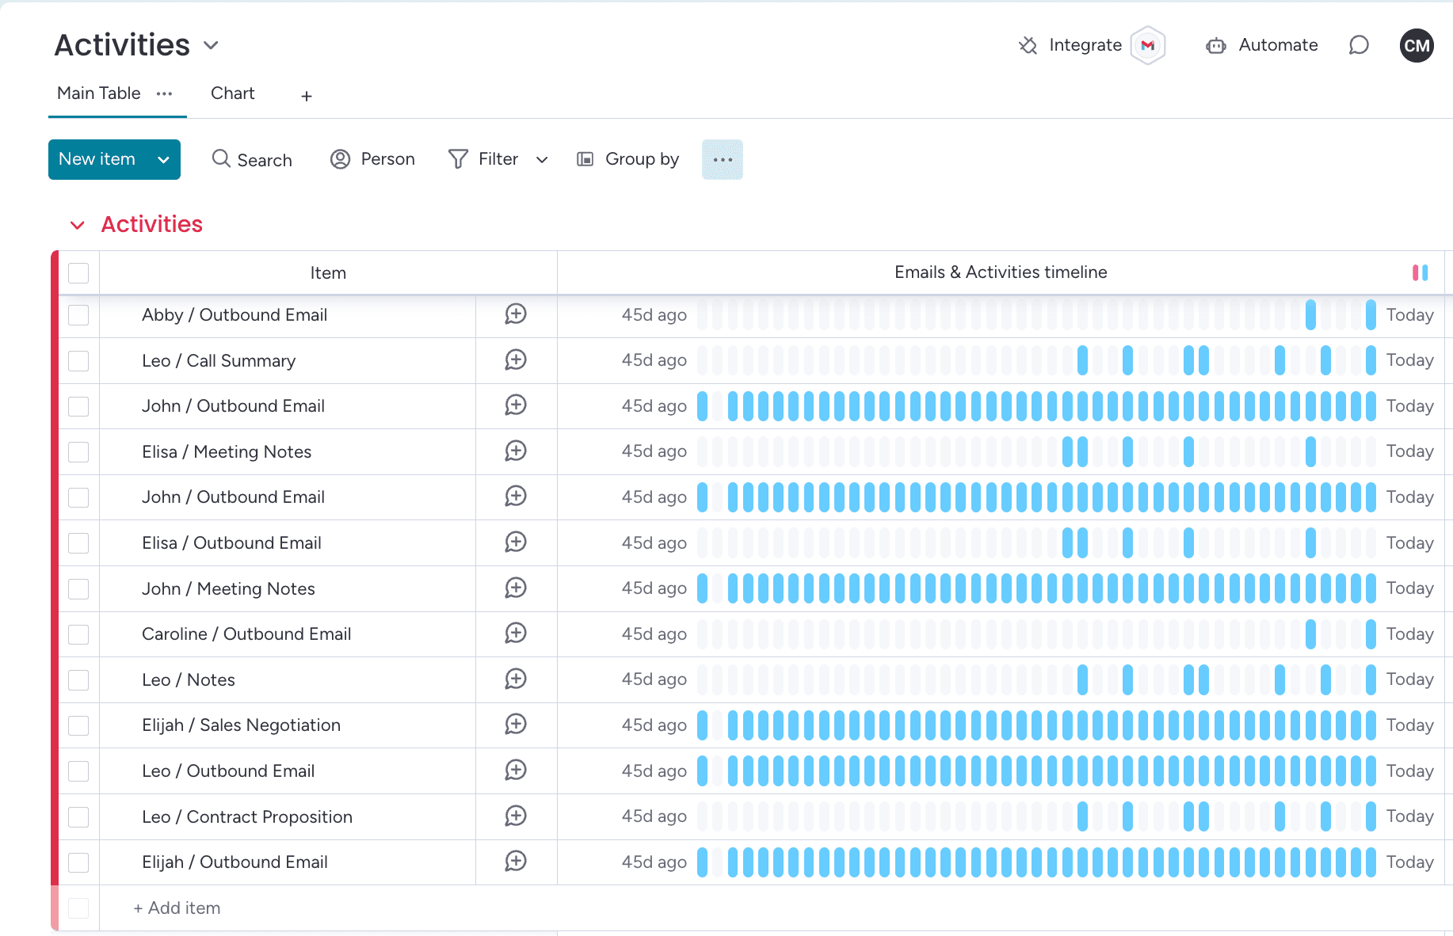
Task: Click the Group by icon
Action: pos(585,159)
